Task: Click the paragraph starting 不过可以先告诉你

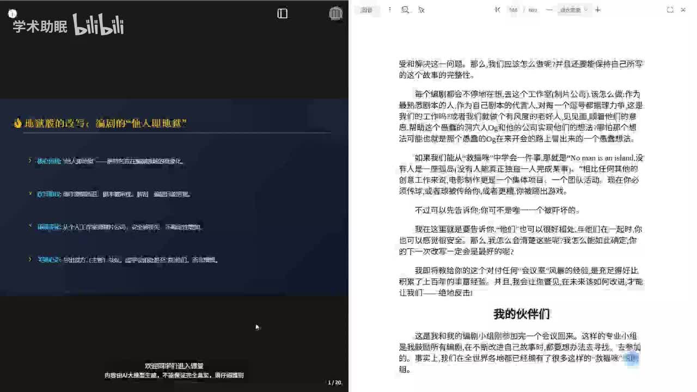Action: tap(498, 210)
